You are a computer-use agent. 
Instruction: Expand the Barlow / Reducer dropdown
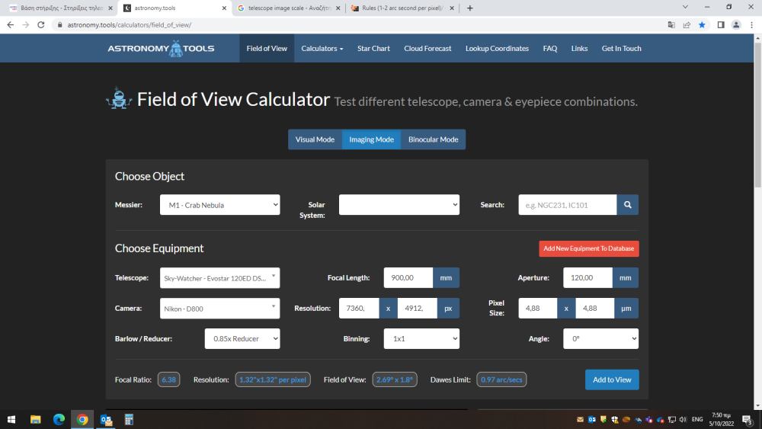(242, 338)
